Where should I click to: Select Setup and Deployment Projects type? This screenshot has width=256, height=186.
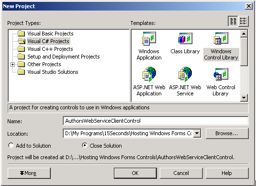64,57
